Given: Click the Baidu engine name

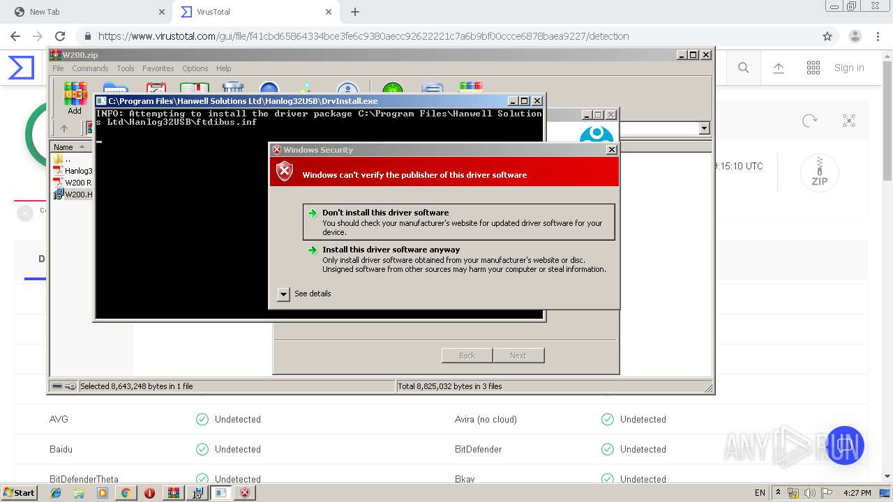Looking at the screenshot, I should pos(61,449).
